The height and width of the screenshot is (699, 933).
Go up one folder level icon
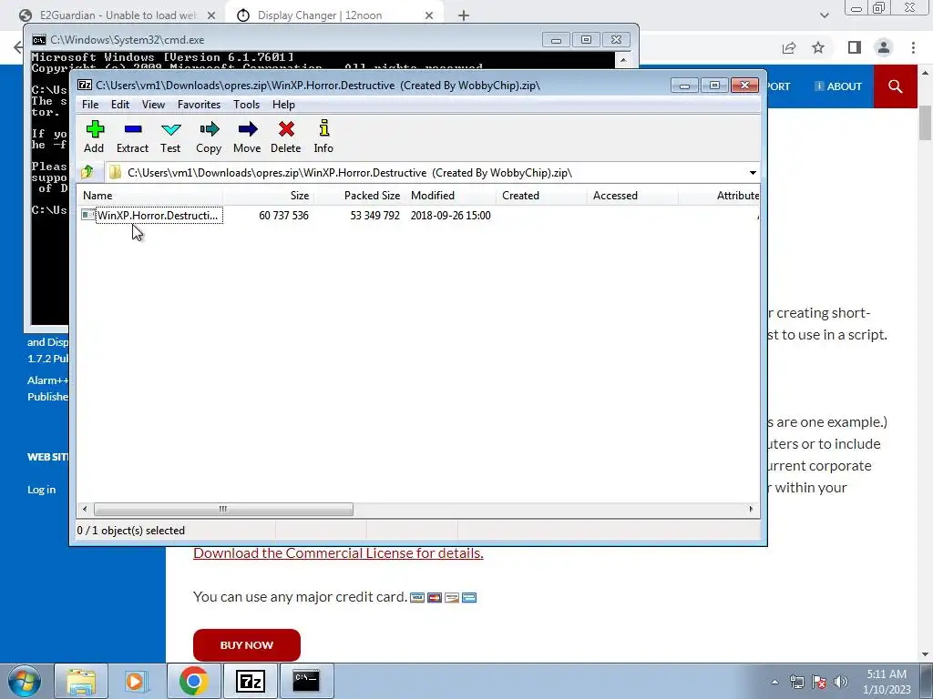point(87,172)
